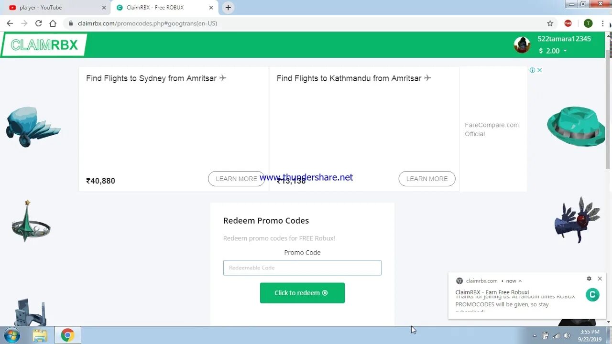Viewport: 612px width, 344px height.
Task: Click the Redeem Promo Codes heading
Action: click(x=266, y=220)
